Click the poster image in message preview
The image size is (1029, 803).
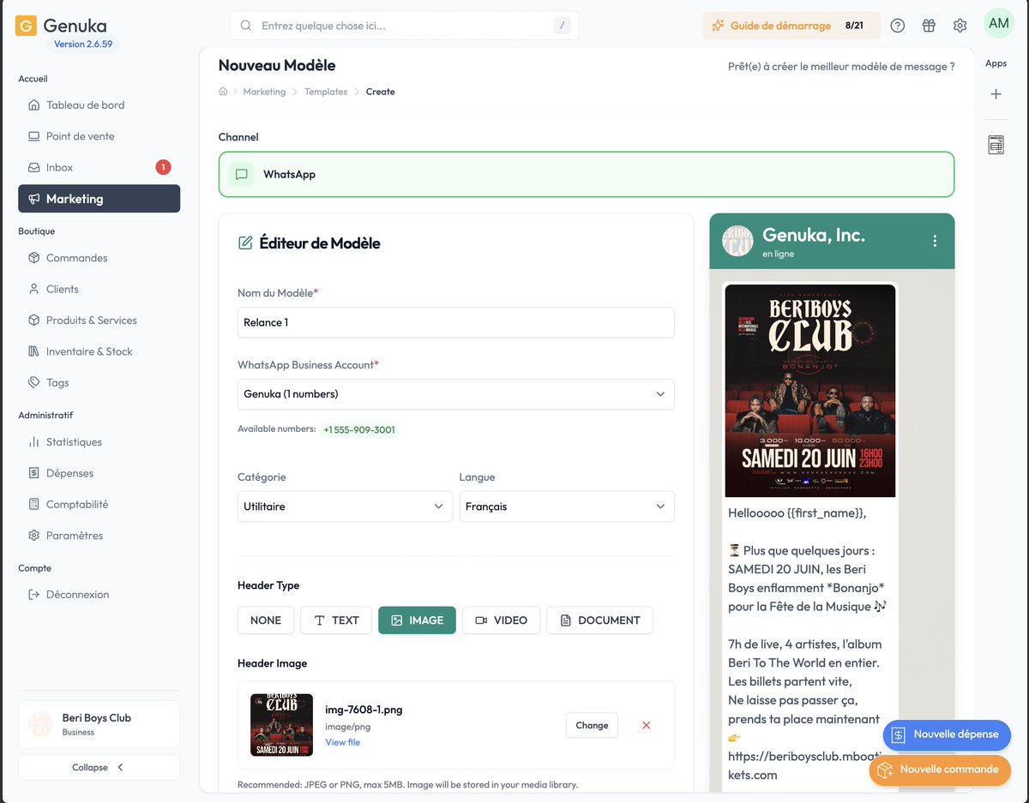(810, 391)
